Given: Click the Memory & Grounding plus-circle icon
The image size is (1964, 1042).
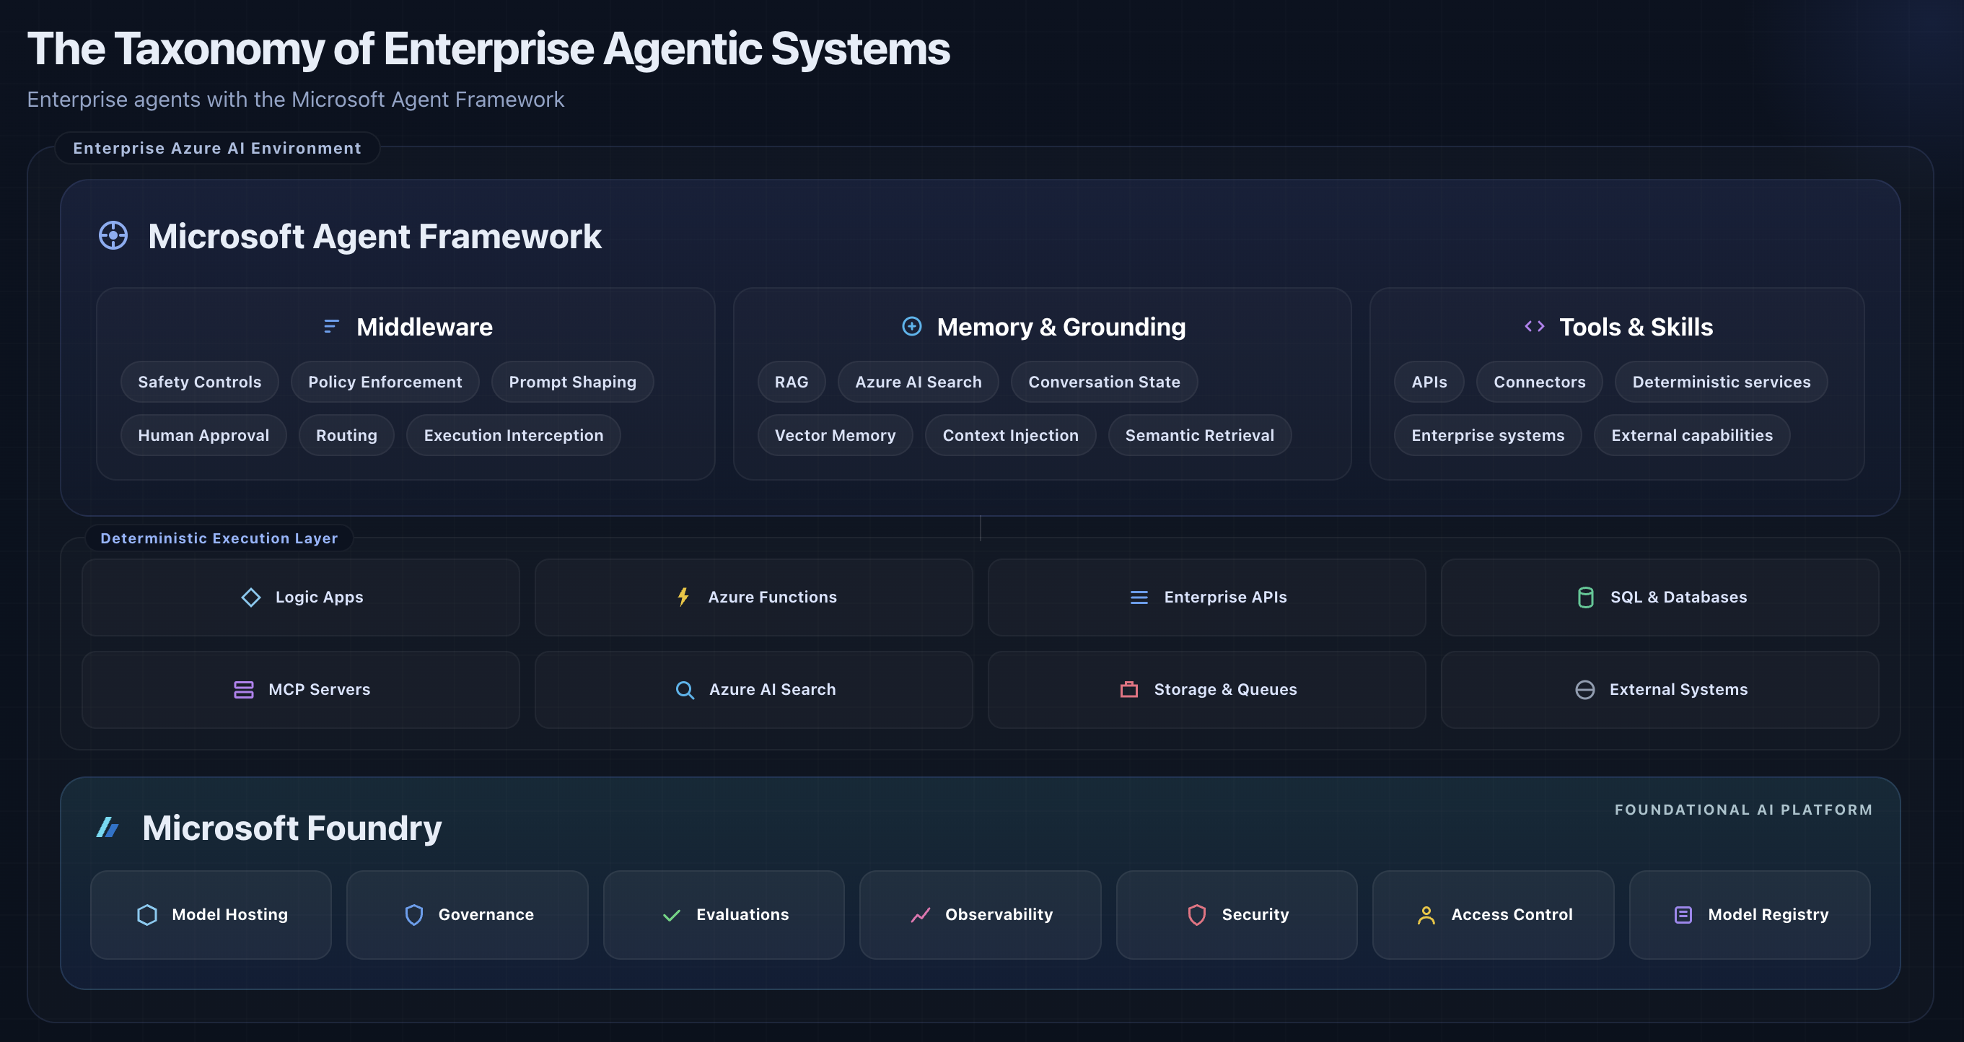Looking at the screenshot, I should pyautogui.click(x=912, y=326).
